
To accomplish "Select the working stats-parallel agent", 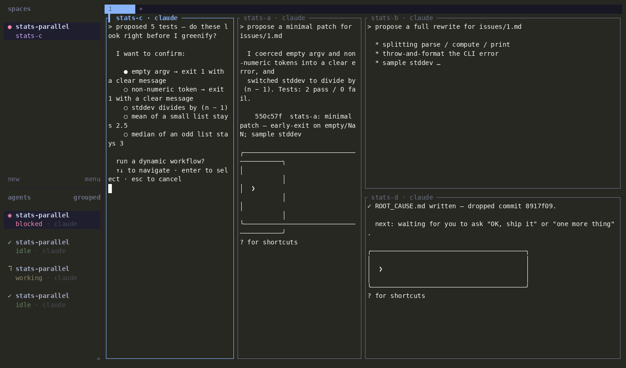I will tap(52, 273).
